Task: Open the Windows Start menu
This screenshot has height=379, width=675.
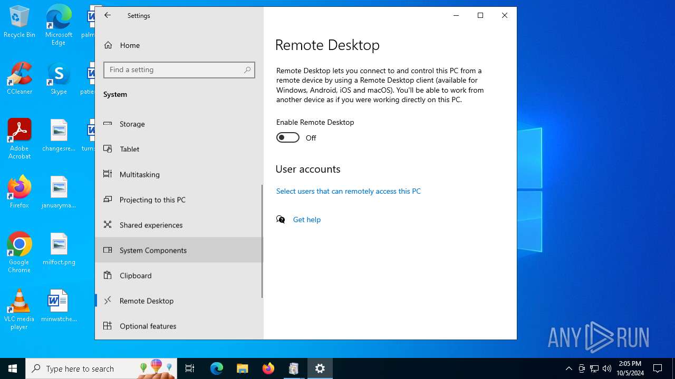Action: click(13, 368)
